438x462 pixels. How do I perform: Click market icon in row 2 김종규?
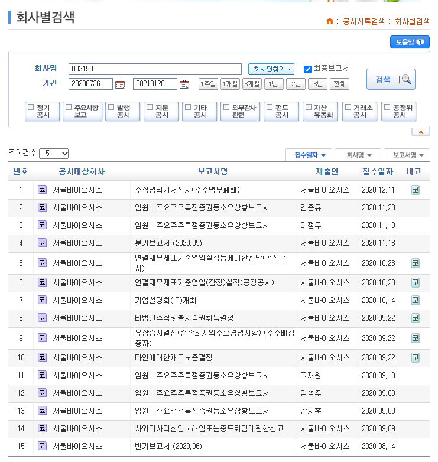(x=42, y=207)
